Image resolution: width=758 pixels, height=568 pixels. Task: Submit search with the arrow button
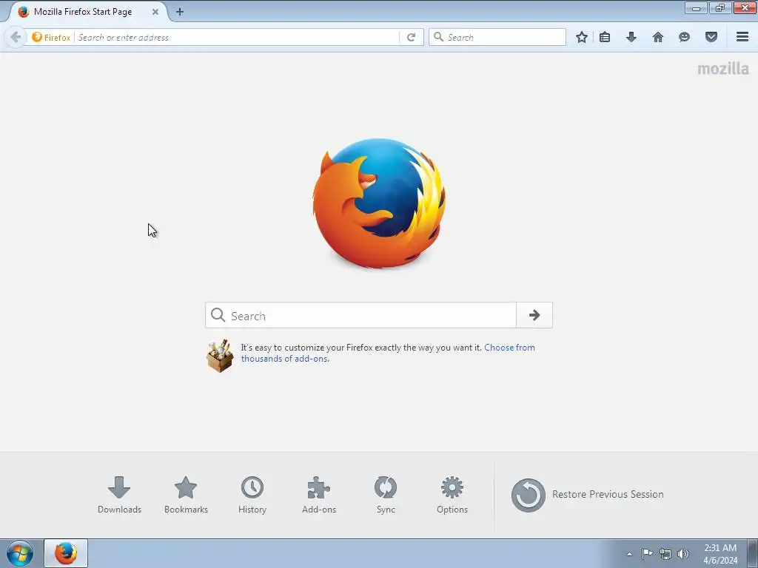pyautogui.click(x=534, y=315)
